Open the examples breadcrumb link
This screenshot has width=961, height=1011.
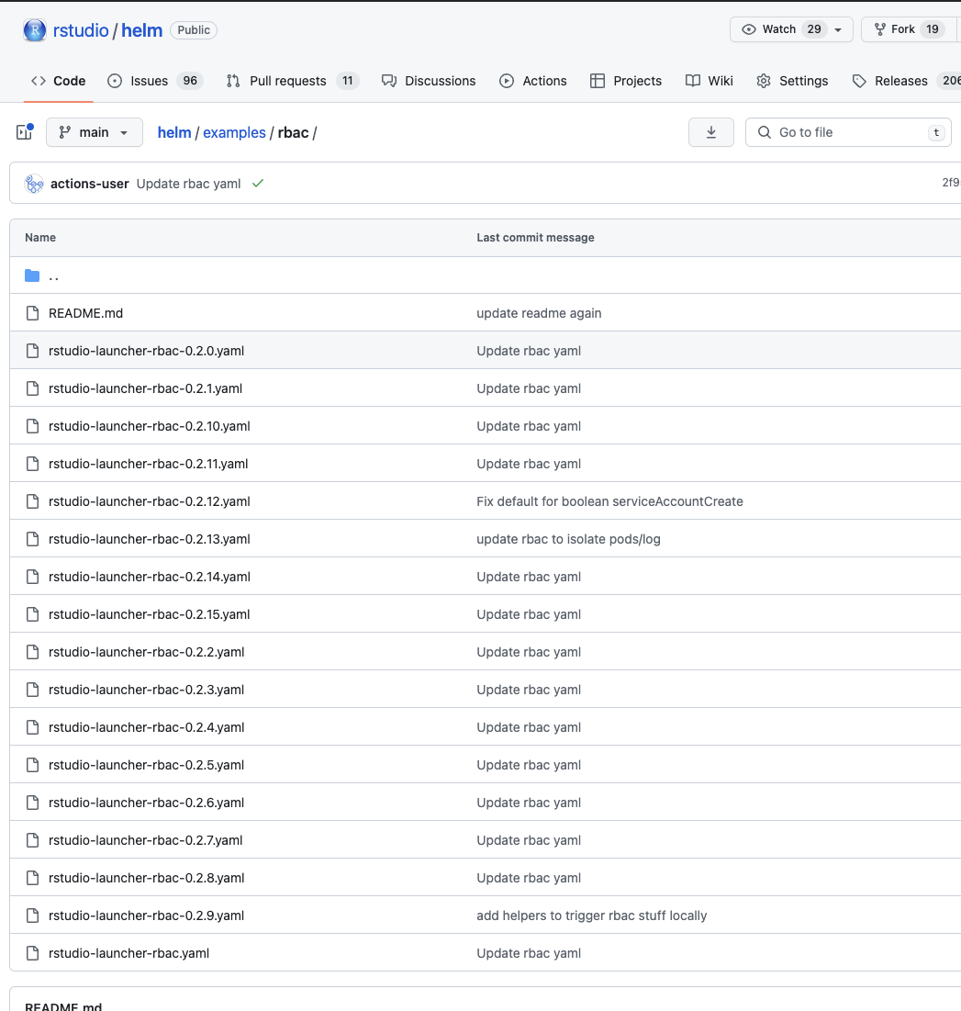(x=234, y=131)
